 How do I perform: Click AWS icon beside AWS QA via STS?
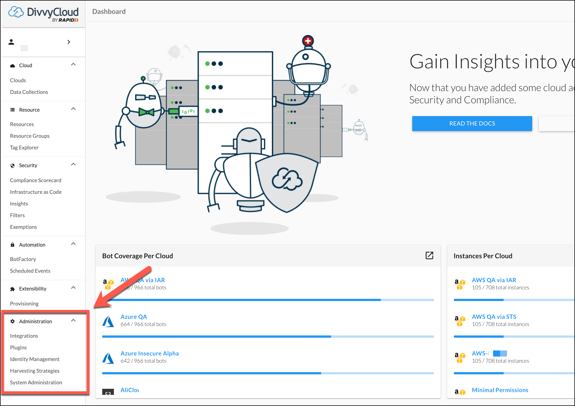point(460,321)
